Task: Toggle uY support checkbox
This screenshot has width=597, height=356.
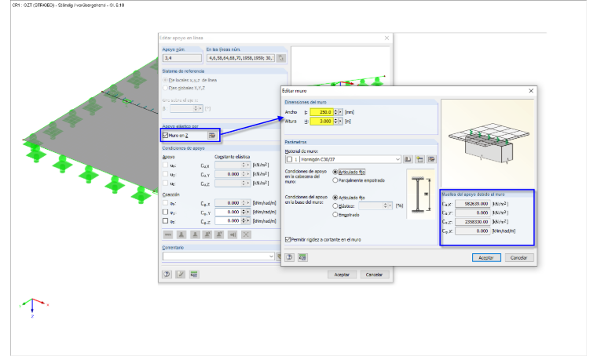Action: tap(165, 174)
